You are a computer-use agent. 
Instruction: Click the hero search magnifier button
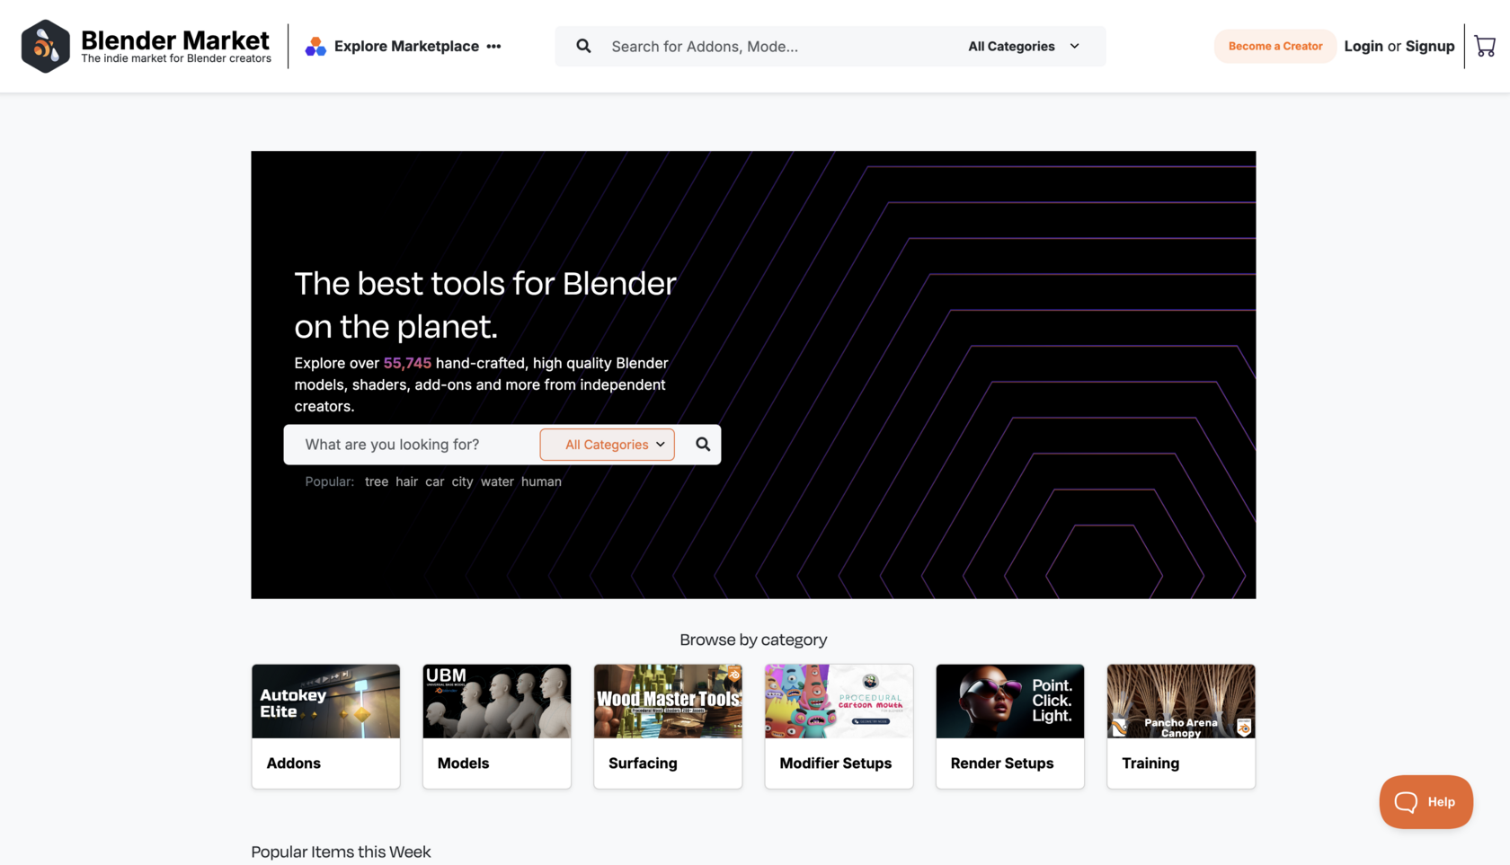coord(703,445)
